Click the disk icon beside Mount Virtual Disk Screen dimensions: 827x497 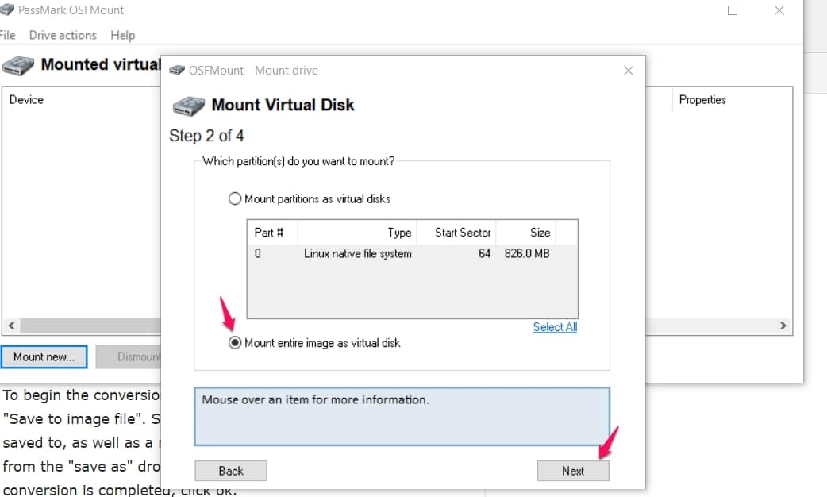coord(188,106)
